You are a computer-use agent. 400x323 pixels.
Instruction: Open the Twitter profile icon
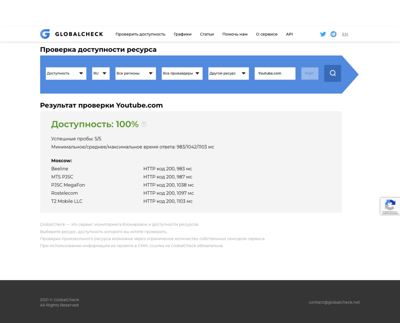[x=323, y=34]
